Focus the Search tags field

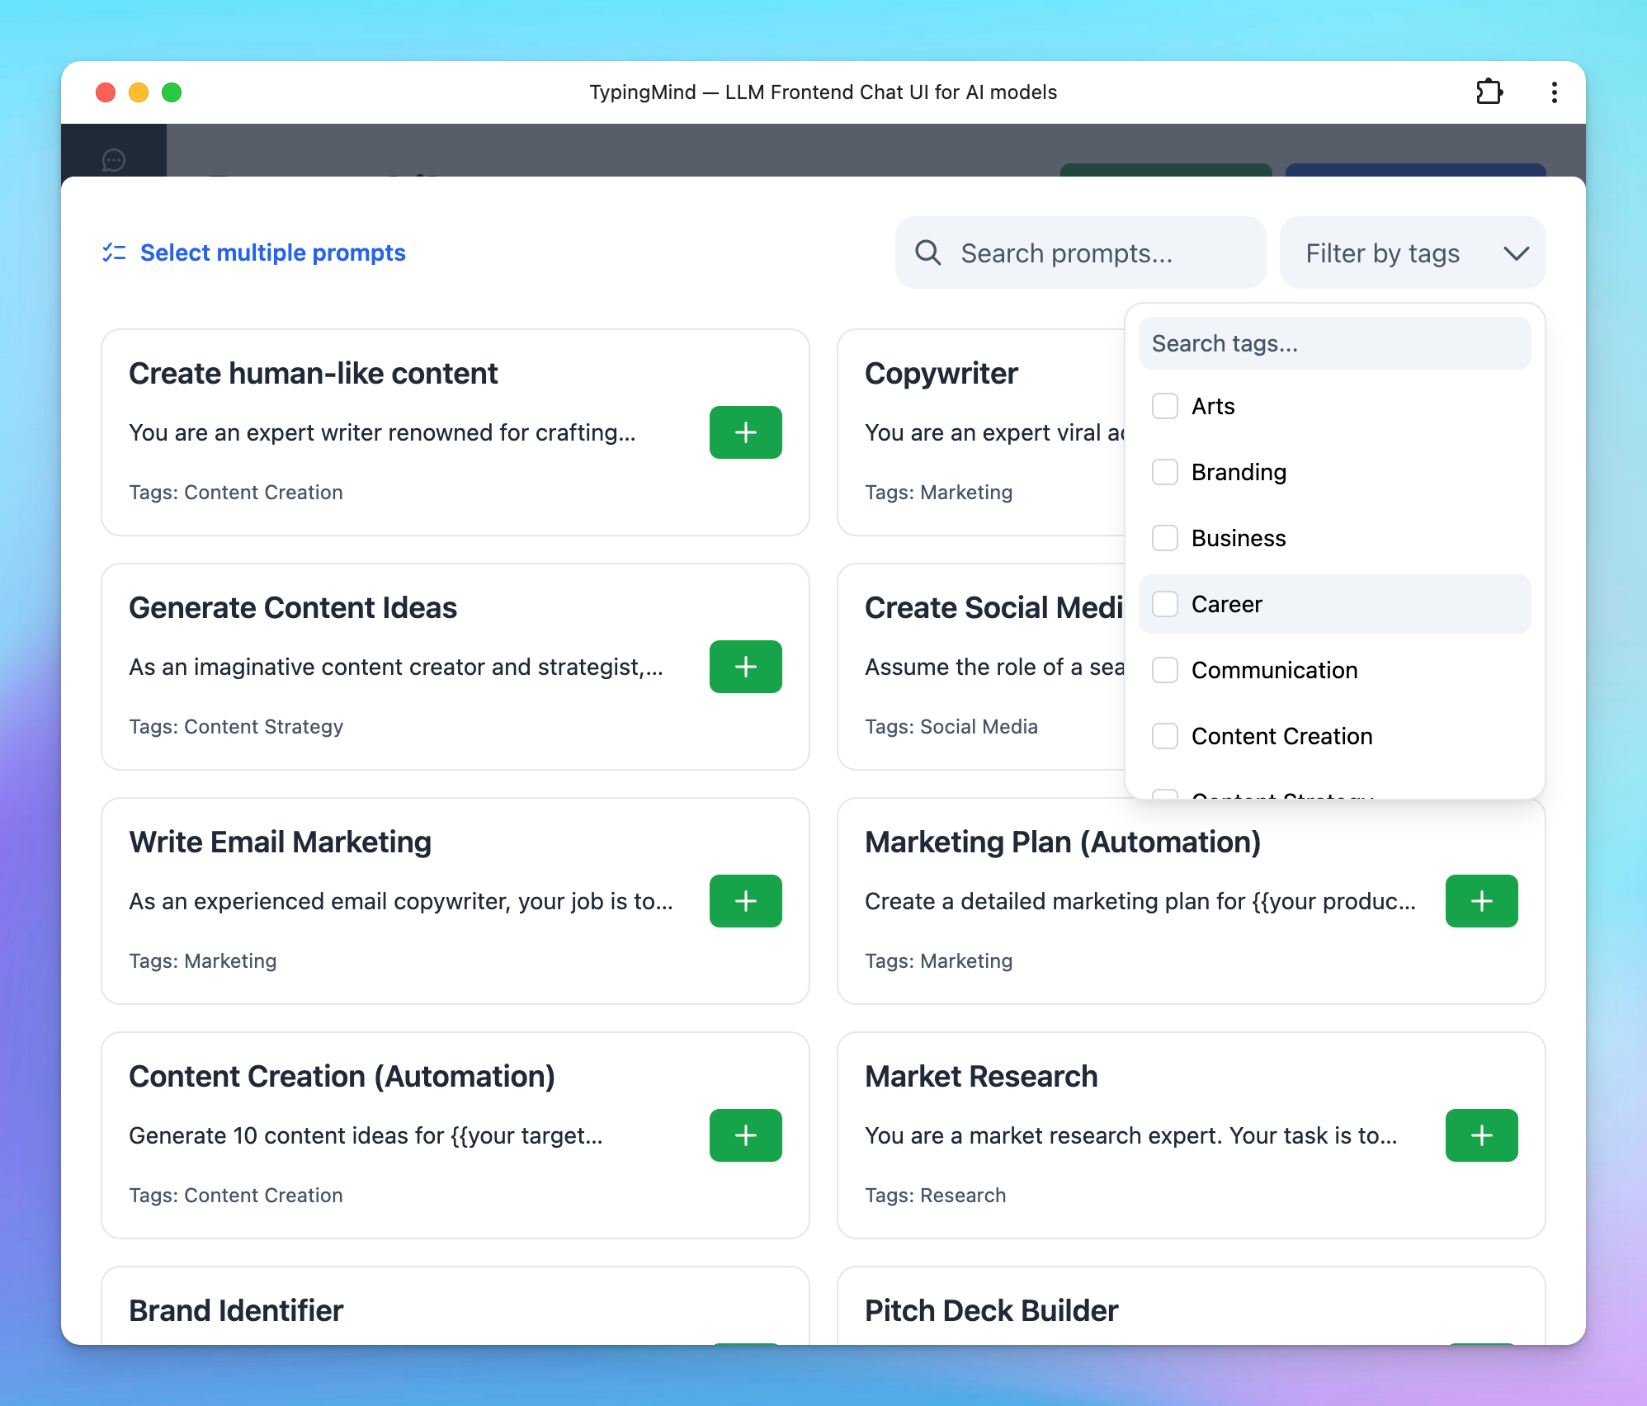tap(1334, 343)
